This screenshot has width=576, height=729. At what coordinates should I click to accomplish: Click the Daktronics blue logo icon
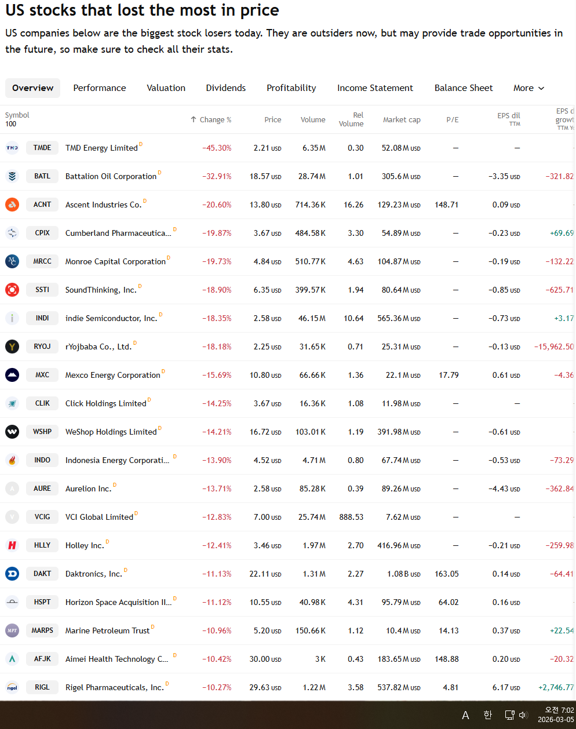coord(12,574)
